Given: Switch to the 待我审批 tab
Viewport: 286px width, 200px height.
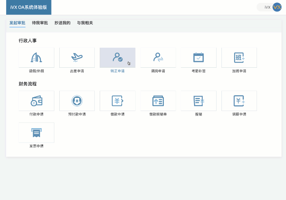Looking at the screenshot, I should coord(40,23).
